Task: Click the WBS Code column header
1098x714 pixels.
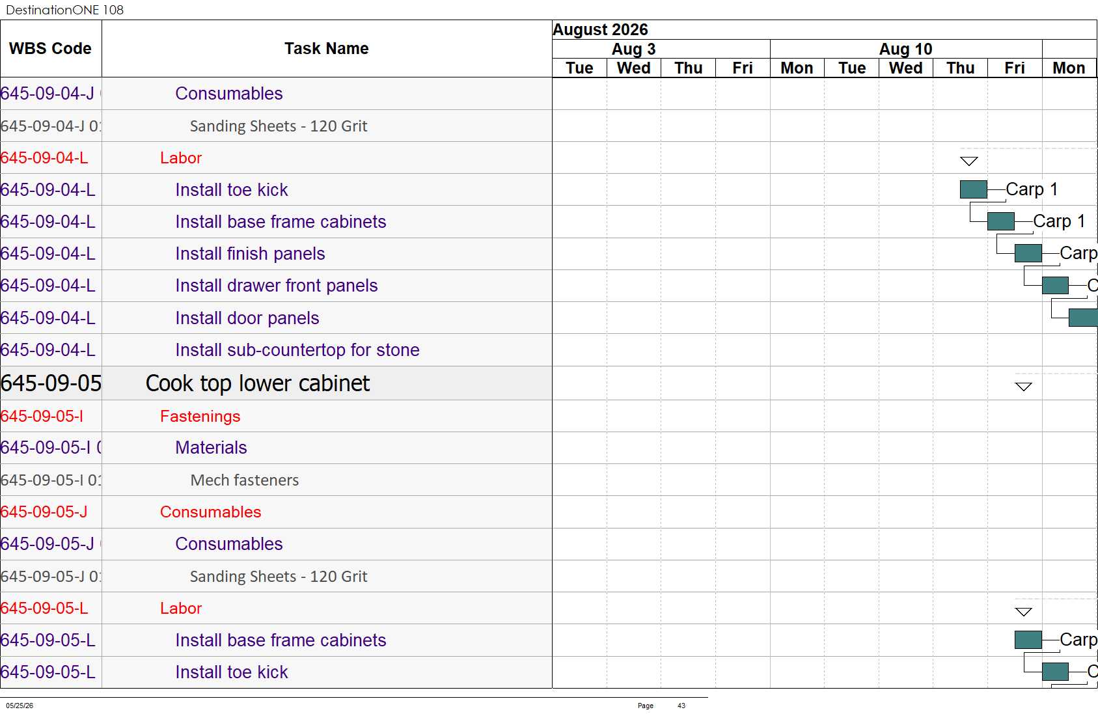Action: click(x=51, y=49)
